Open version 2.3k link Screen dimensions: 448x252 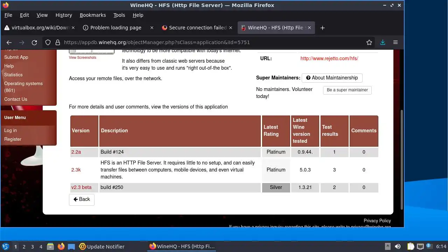coord(76,170)
